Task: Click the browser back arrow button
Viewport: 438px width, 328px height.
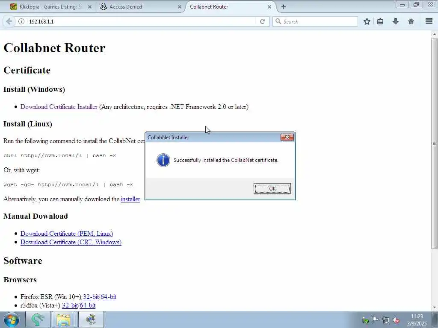Action: (9, 21)
